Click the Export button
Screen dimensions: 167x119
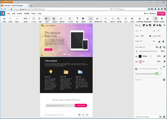(x=161, y=13)
